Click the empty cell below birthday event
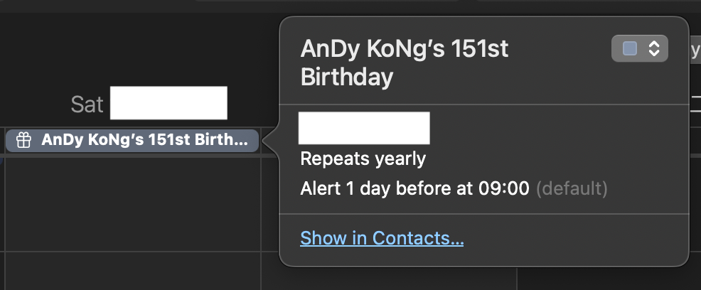The height and width of the screenshot is (290, 701). click(132, 205)
